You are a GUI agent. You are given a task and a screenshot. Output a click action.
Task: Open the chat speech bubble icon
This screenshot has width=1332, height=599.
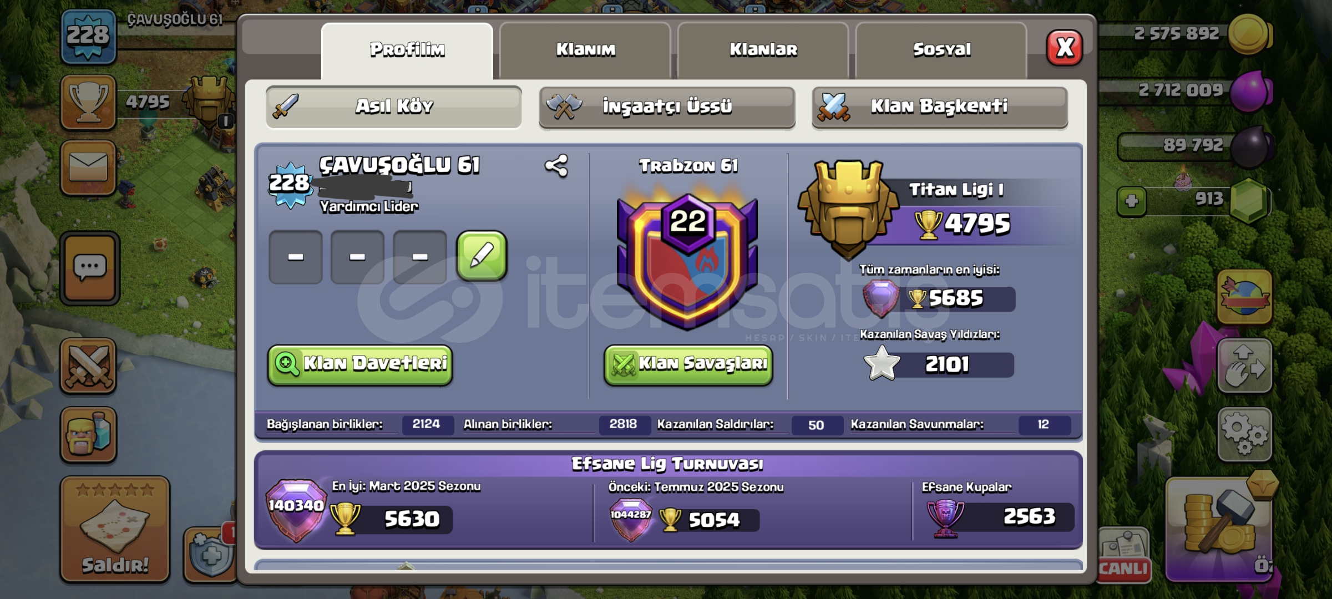click(x=89, y=268)
